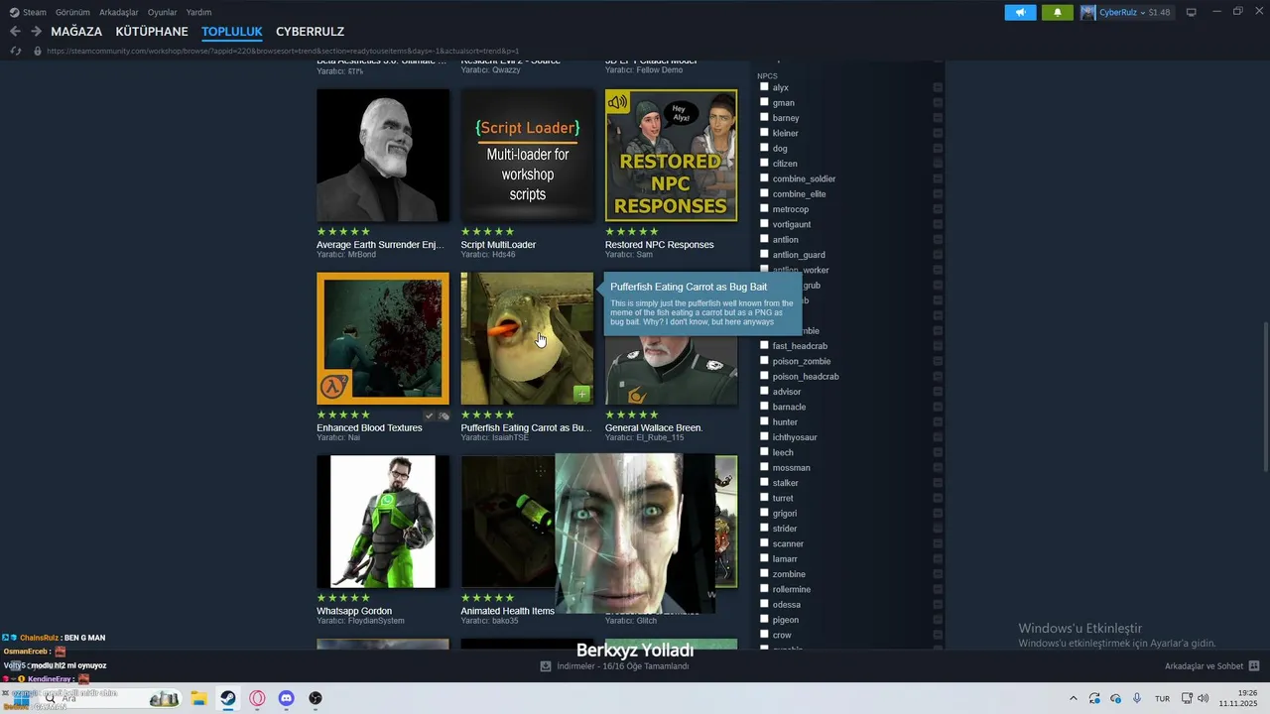
Task: Click the minus icon beside alyx
Action: coord(938,87)
